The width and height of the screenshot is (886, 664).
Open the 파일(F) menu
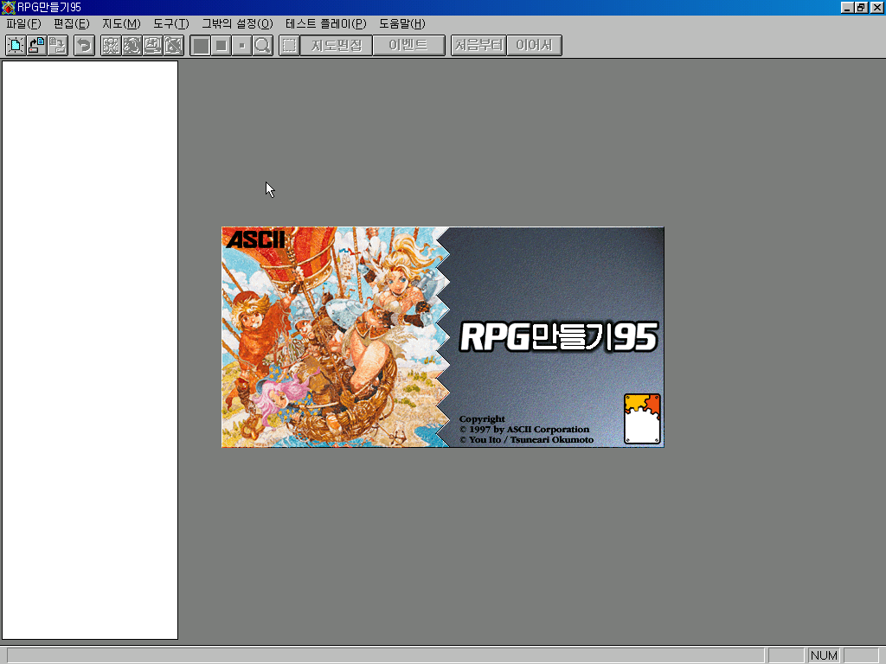[23, 23]
